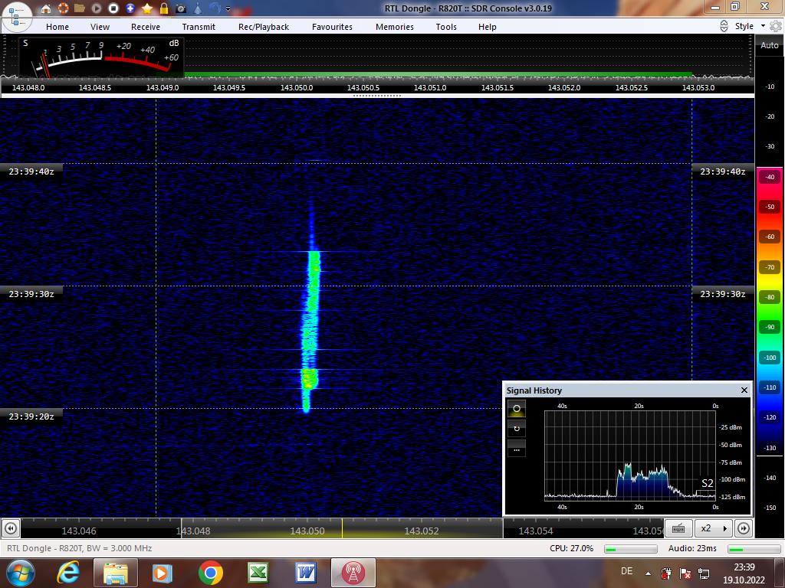Click the blue plus icon in quick access toolbar
The width and height of the screenshot is (785, 588).
pyautogui.click(x=130, y=8)
